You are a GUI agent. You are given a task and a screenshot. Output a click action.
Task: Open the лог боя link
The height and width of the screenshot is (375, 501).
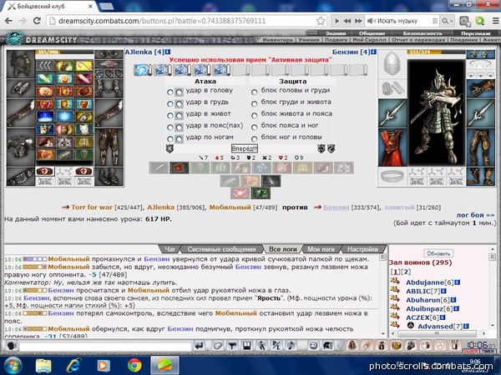pos(475,215)
